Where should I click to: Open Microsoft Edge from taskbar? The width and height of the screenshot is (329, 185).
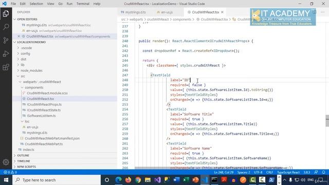[x=119, y=180]
